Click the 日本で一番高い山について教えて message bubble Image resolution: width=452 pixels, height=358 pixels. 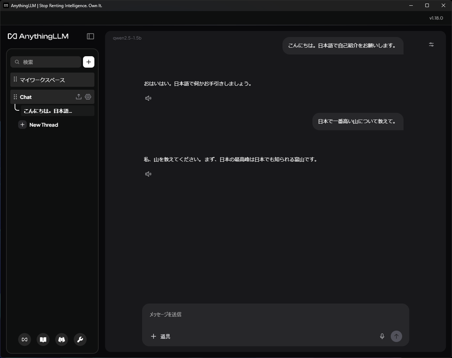(x=358, y=121)
